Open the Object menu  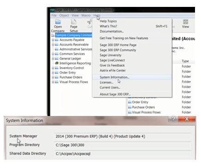click(64, 15)
